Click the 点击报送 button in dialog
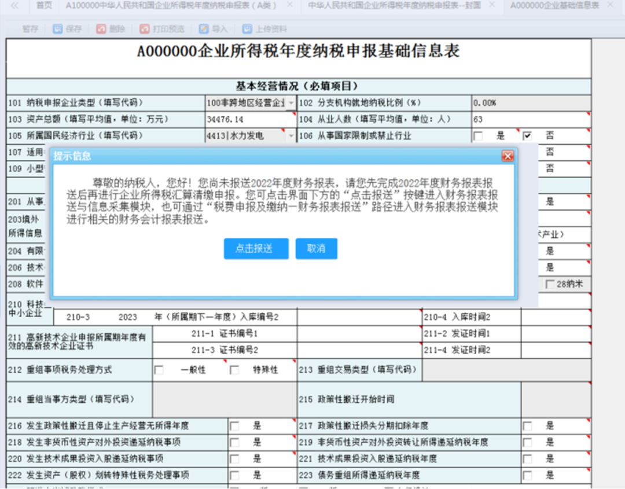The image size is (625, 489). tap(256, 249)
